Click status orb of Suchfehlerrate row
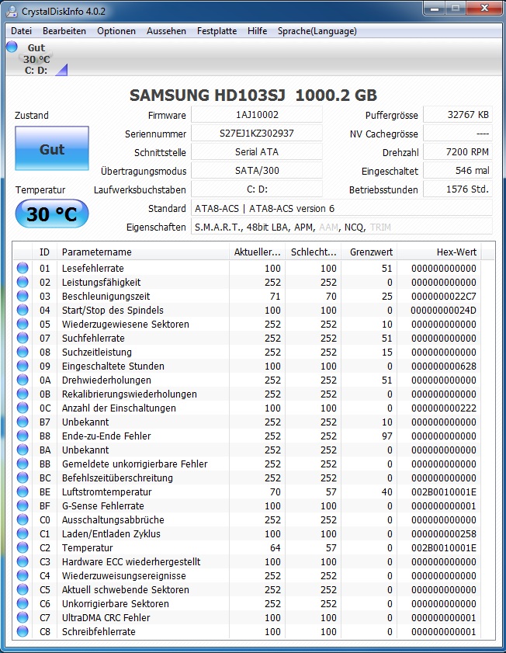This screenshot has width=506, height=653. tap(23, 338)
